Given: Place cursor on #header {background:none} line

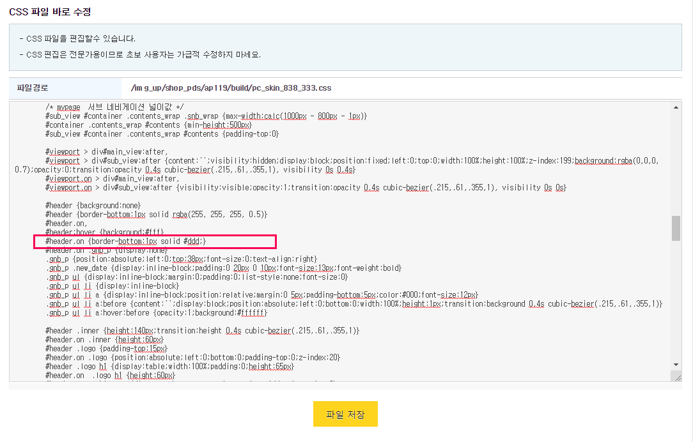Looking at the screenshot, I should click(x=93, y=205).
